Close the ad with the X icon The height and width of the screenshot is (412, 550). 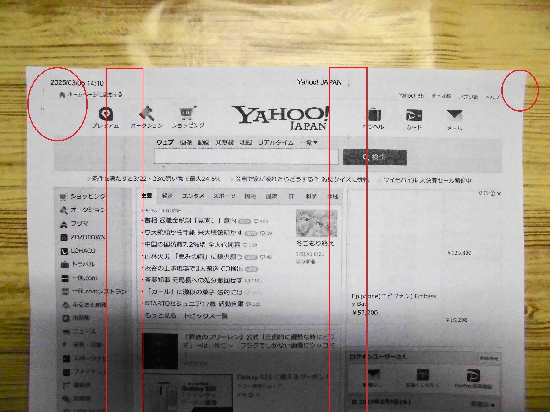tap(499, 194)
